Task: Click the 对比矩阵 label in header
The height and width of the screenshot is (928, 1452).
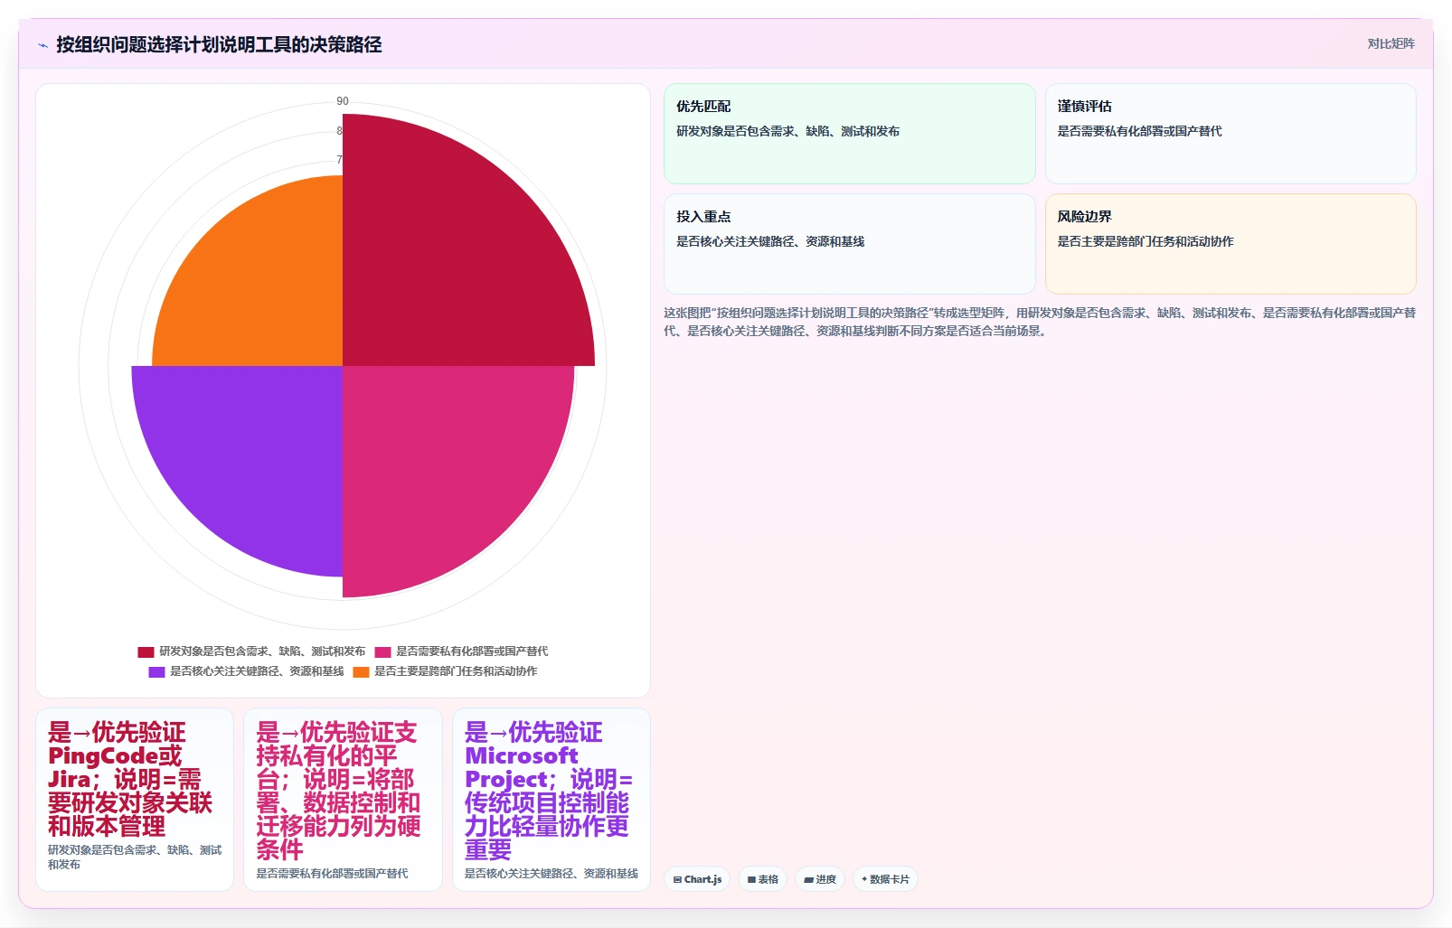Action: [1391, 43]
